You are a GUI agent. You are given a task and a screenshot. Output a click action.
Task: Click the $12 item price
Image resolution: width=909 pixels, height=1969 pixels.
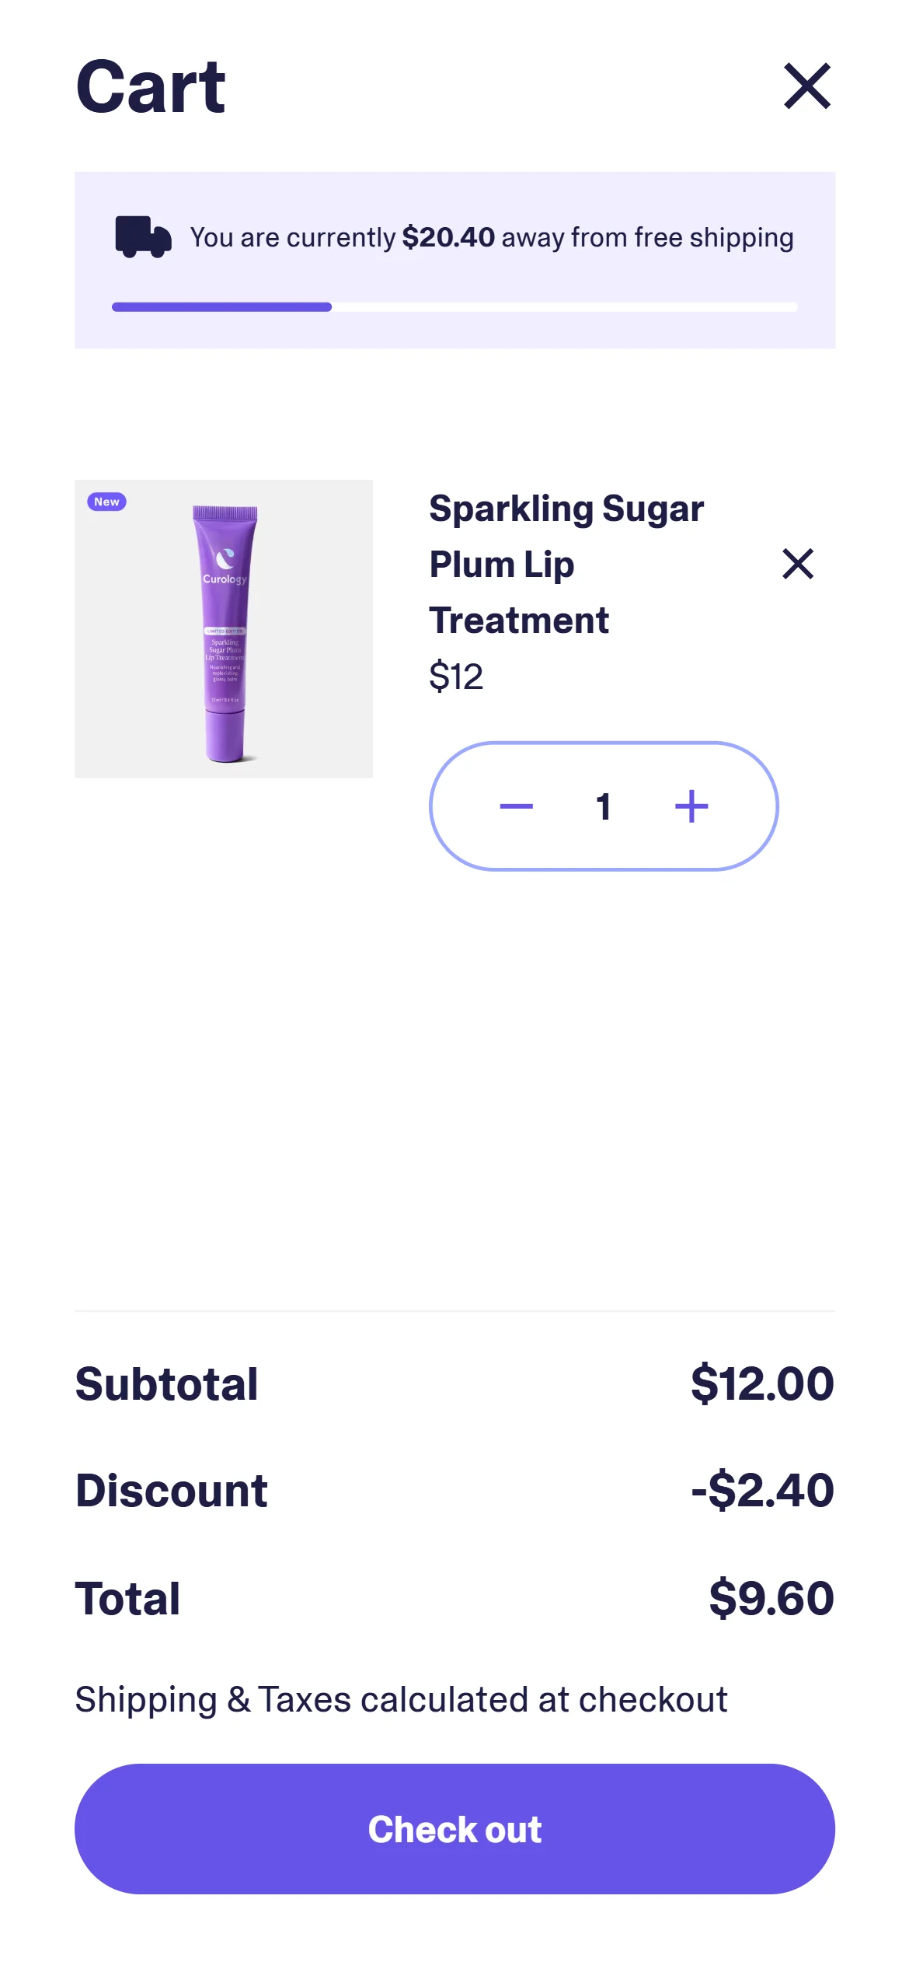(x=456, y=676)
